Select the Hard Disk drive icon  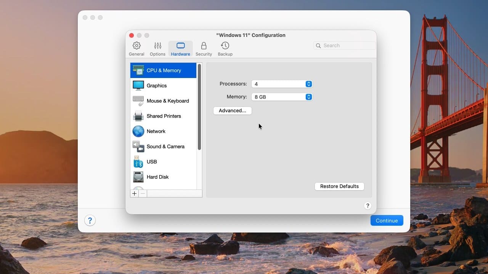pyautogui.click(x=138, y=177)
